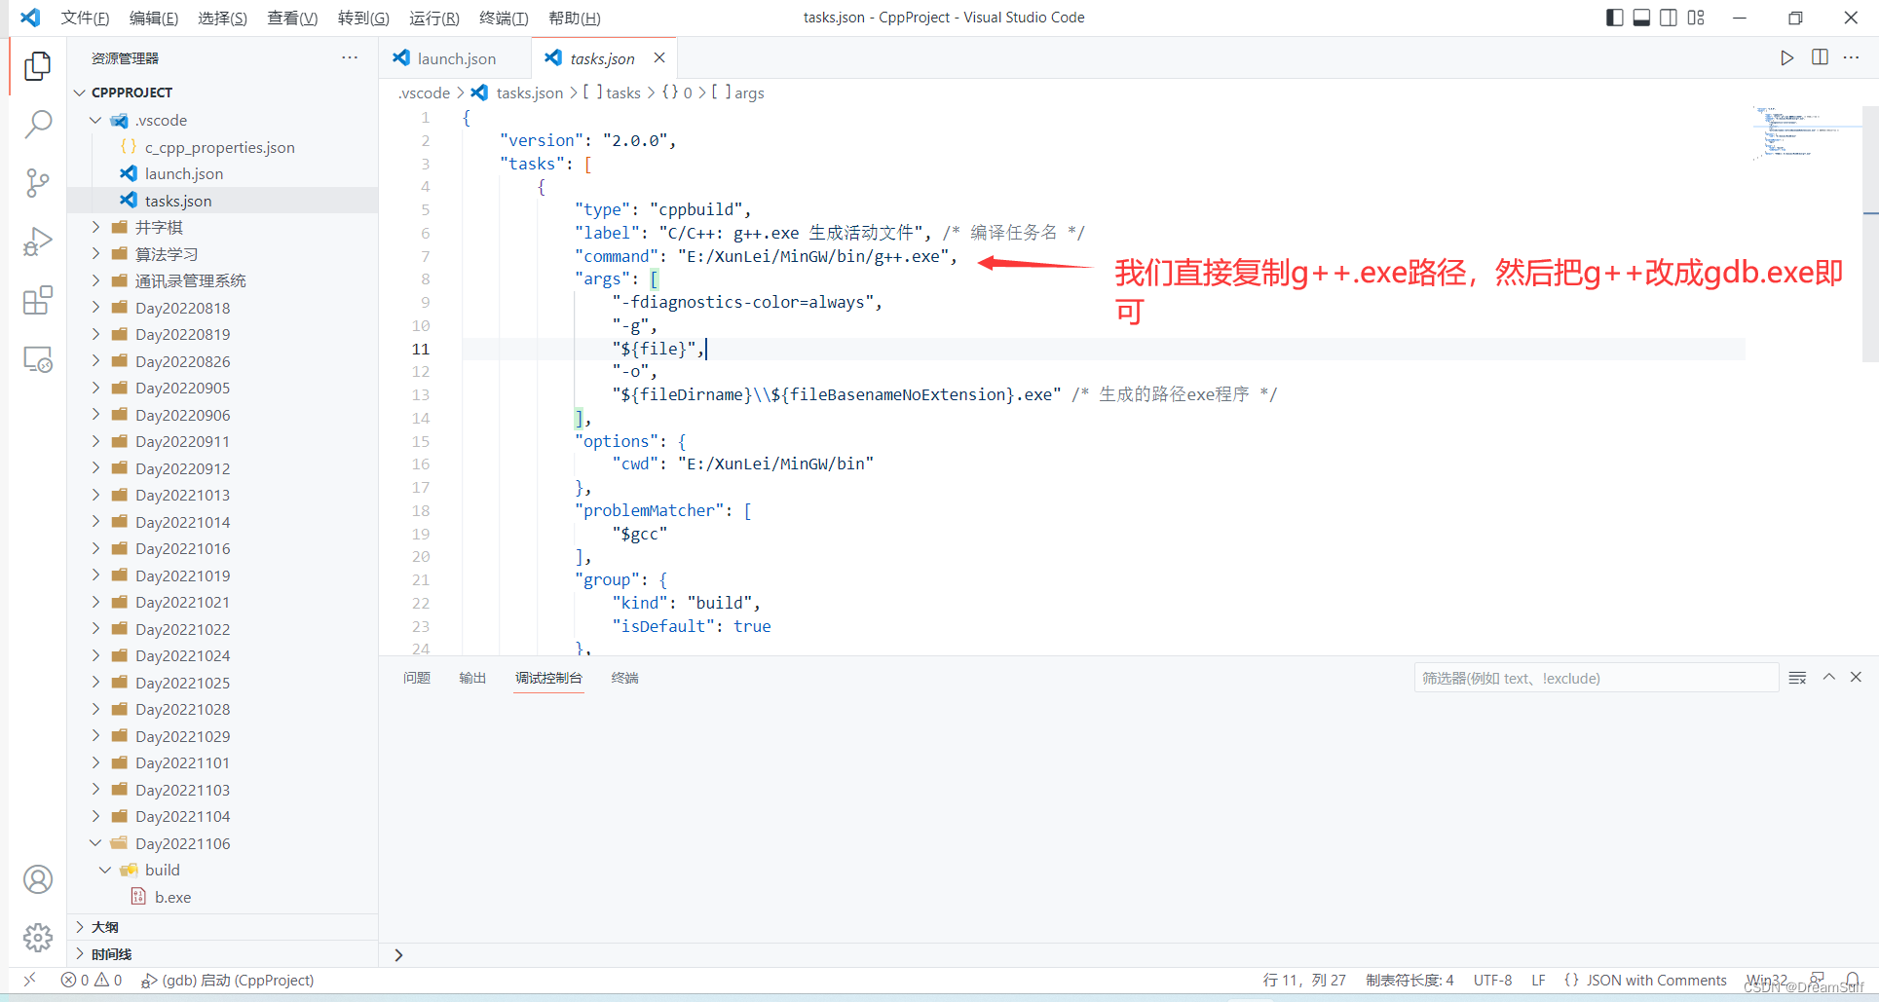The width and height of the screenshot is (1879, 1002).
Task: Click 制表符长度: 4 indentation setting
Action: tap(1409, 980)
